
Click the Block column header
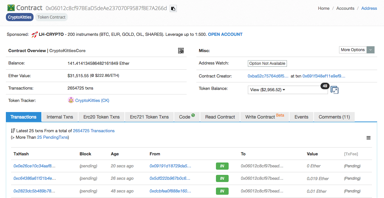point(85,154)
